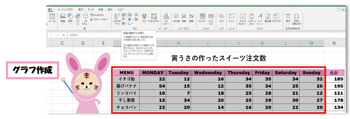350x119 pixels.
Task: Expand the hierarchy chart dropdown arrow
Action: coord(133,15)
